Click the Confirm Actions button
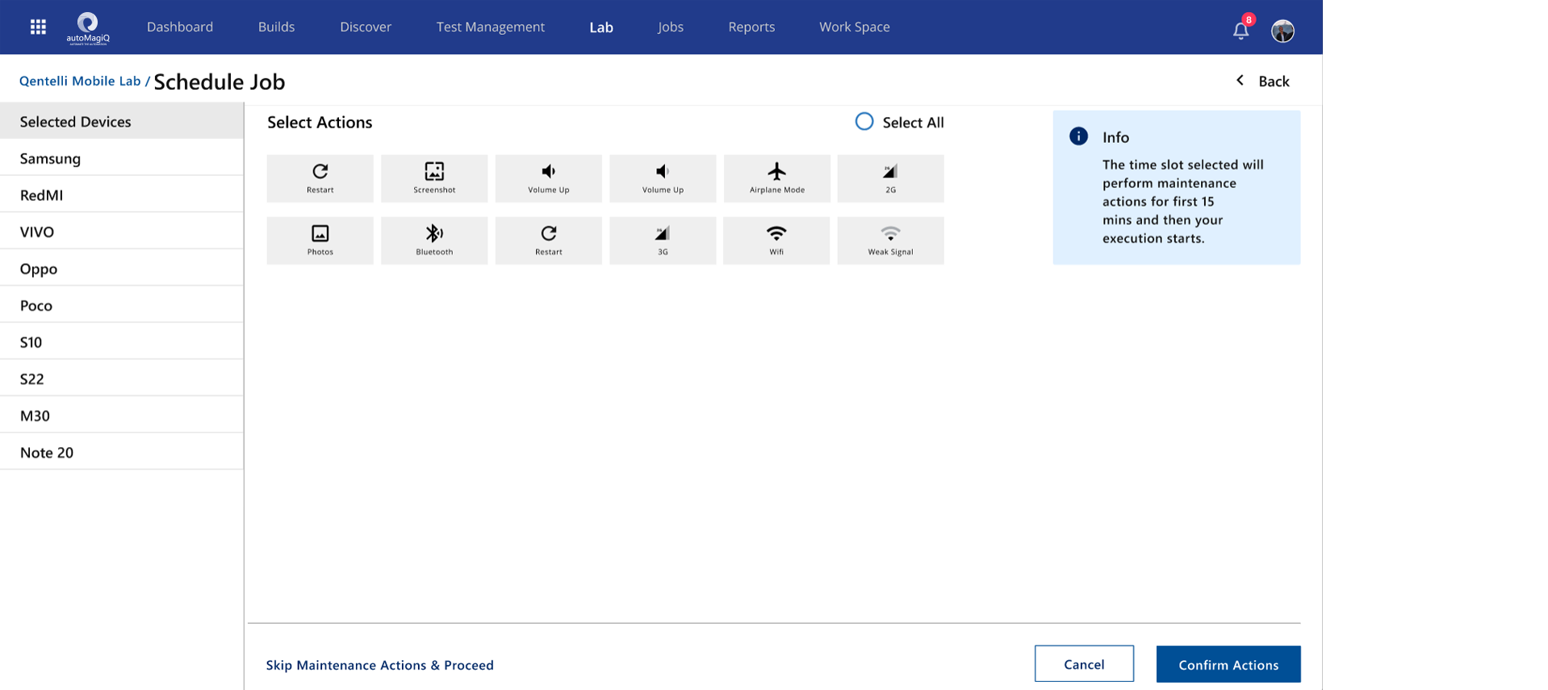The width and height of the screenshot is (1548, 690). pos(1228,664)
